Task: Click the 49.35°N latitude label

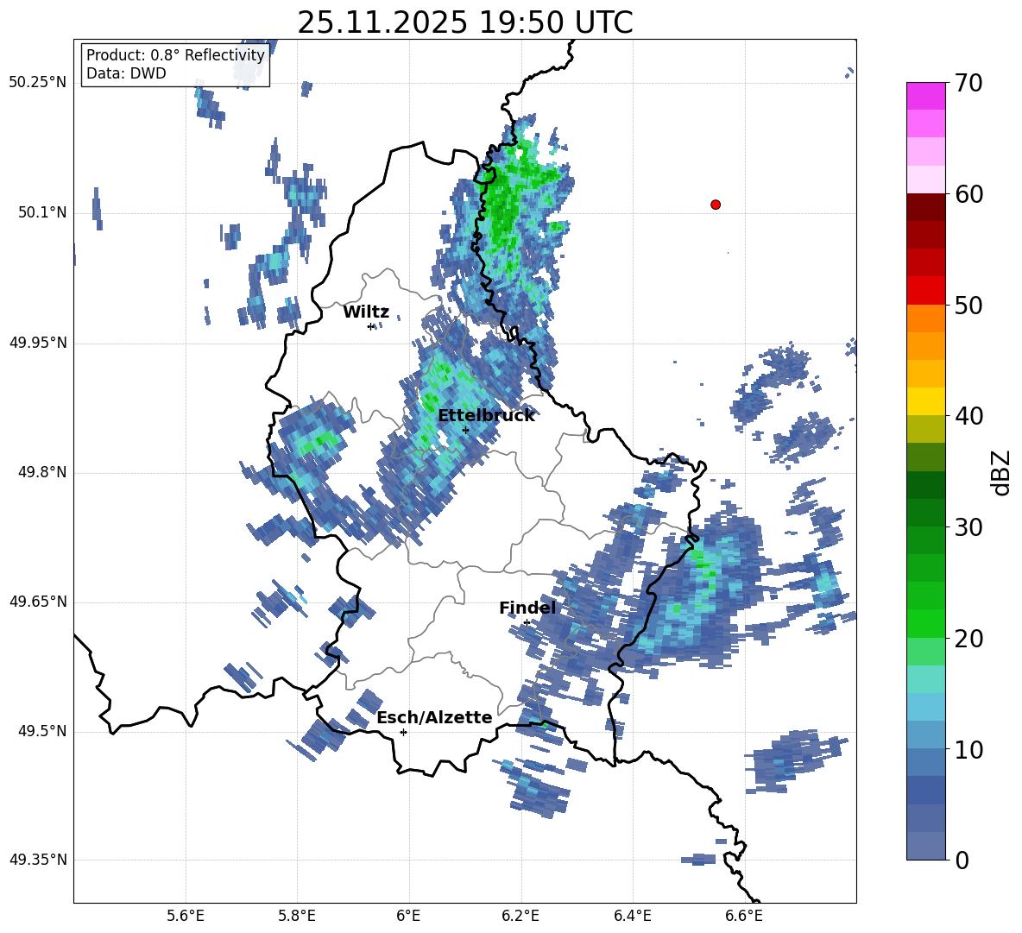Action: [38, 860]
